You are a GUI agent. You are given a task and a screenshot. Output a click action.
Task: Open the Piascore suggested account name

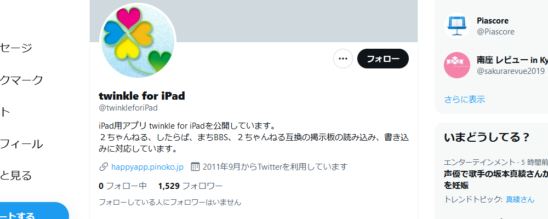[493, 21]
